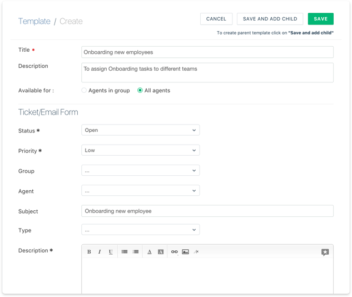Screen dimensions: 352x297
Task: Clear text formatting in editor
Action: [196, 252]
